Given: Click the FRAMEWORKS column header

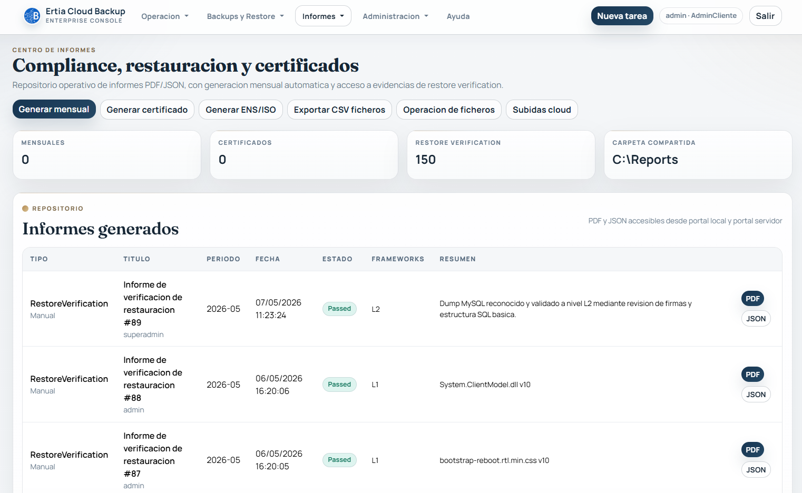Looking at the screenshot, I should click(x=398, y=259).
